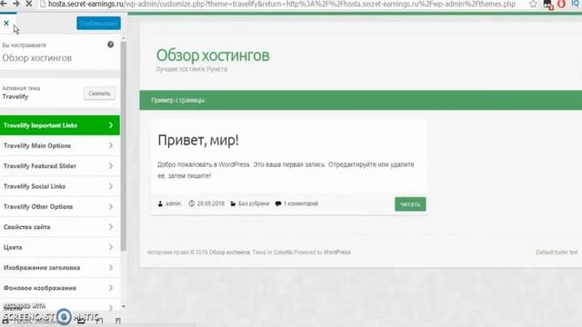The image size is (582, 327).
Task: Click the black extension icon with red badge
Action: click(x=547, y=5)
